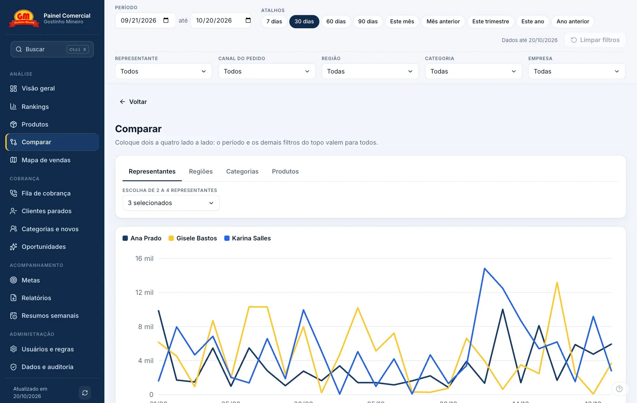Toggle the Gisele Bastos yellow legend swatch
Screen dimensions: 637x403
click(x=171, y=238)
